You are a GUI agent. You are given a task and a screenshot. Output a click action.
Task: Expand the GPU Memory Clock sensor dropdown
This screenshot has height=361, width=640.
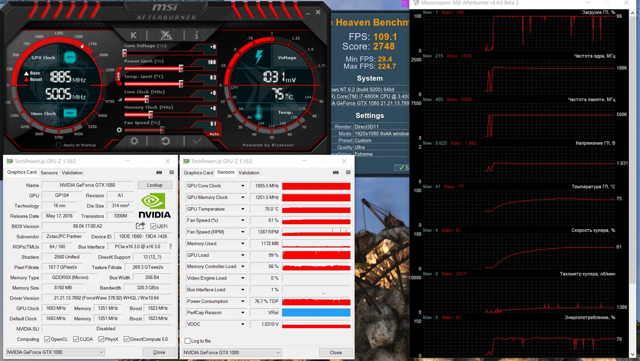(x=243, y=197)
